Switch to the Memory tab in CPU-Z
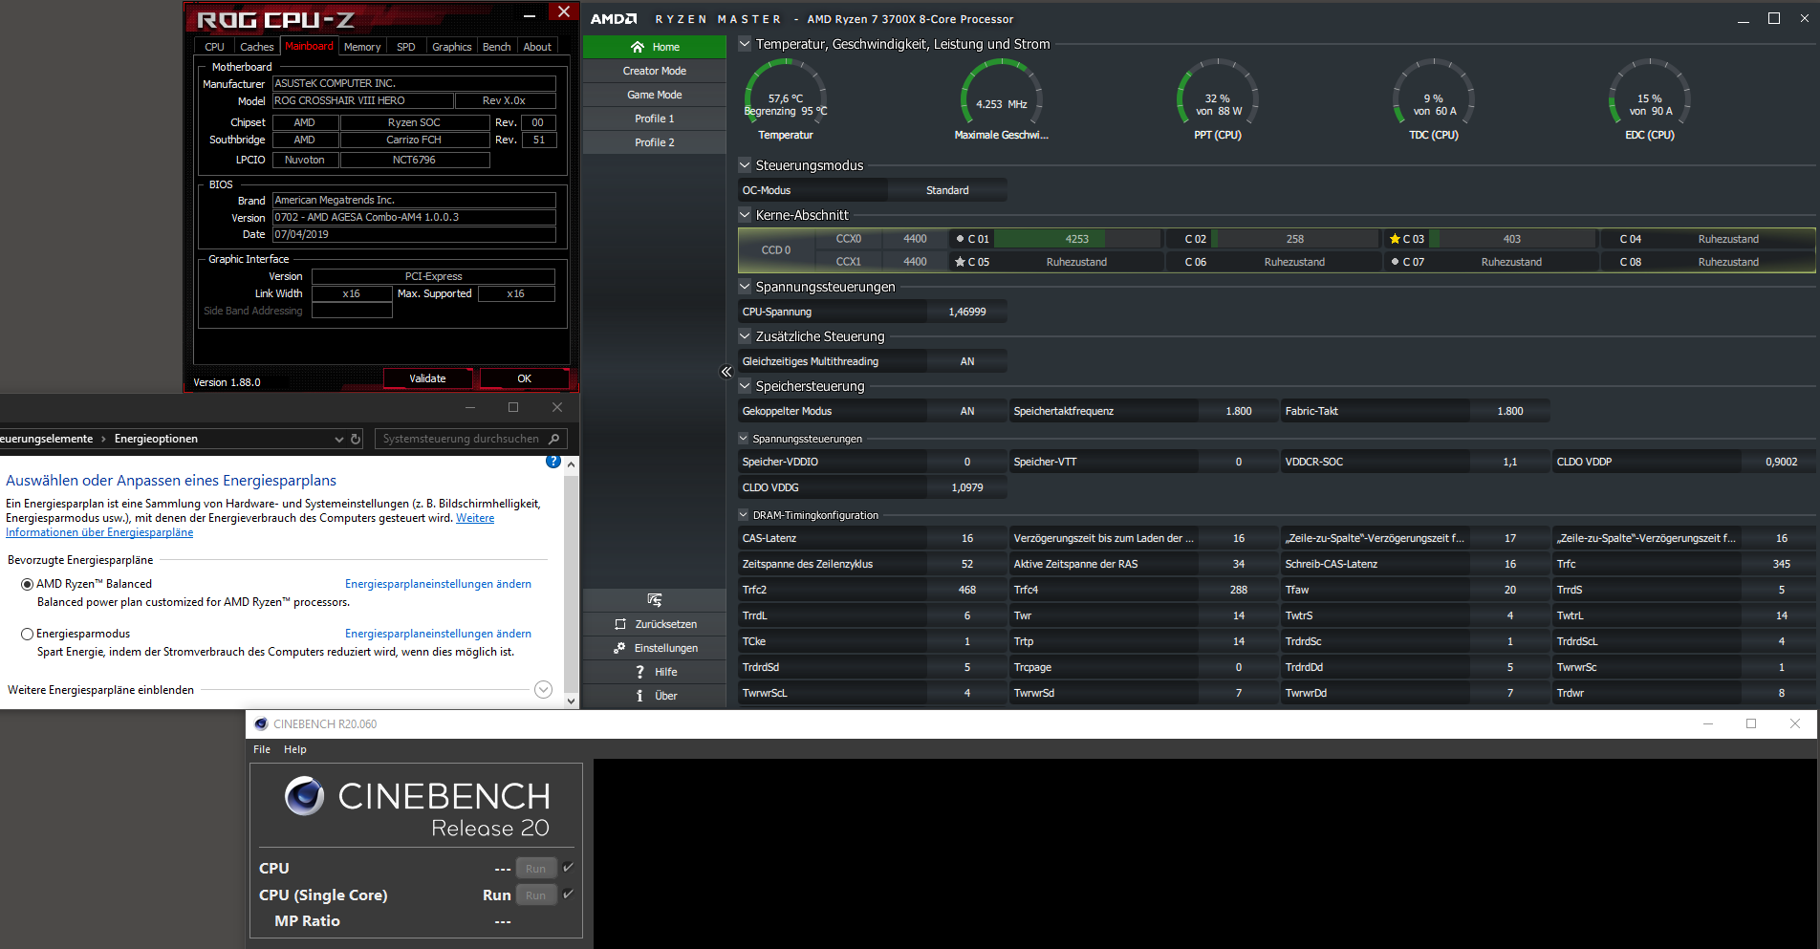Screen dimensions: 1820x949 (362, 47)
